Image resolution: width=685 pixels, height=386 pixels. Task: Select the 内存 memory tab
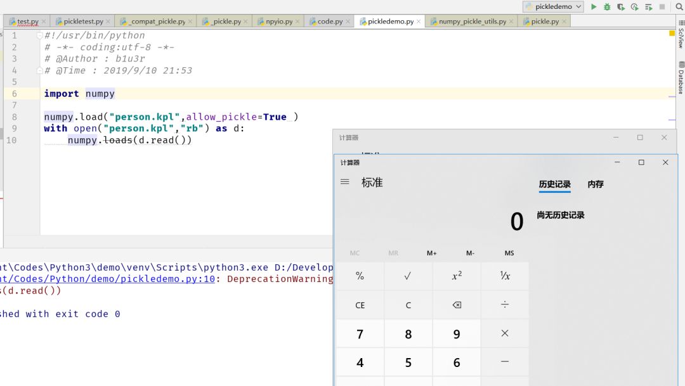coord(596,184)
